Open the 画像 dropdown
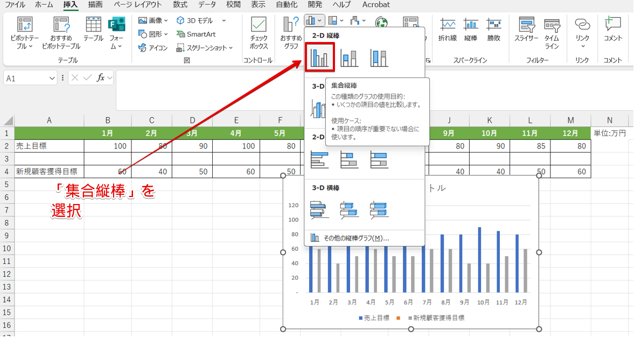Screen dimensions: 635x338 [x=153, y=20]
